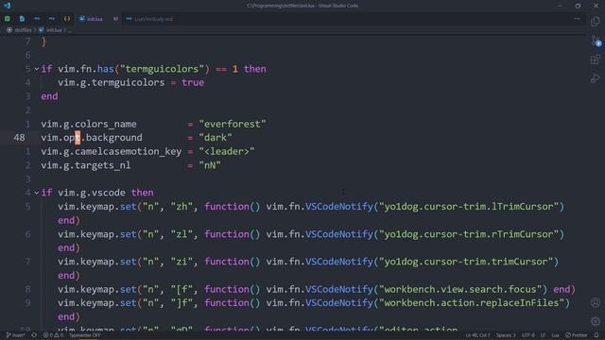
Task: Click the "everforest" string value
Action: [233, 124]
